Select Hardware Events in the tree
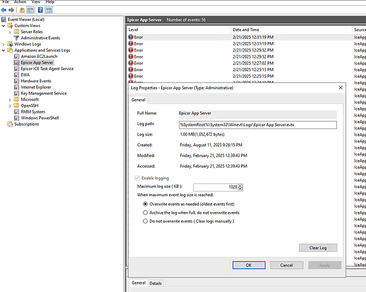This screenshot has width=366, height=292. (36, 81)
